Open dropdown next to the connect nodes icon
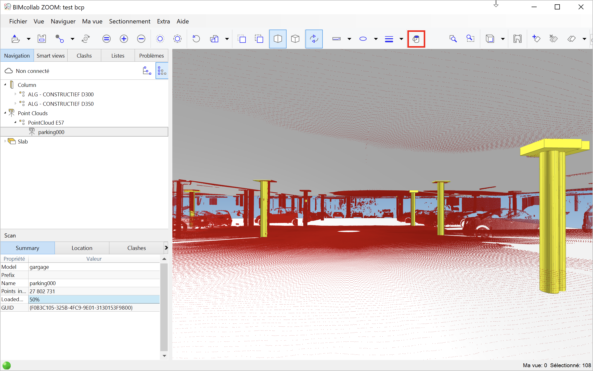 pos(72,39)
